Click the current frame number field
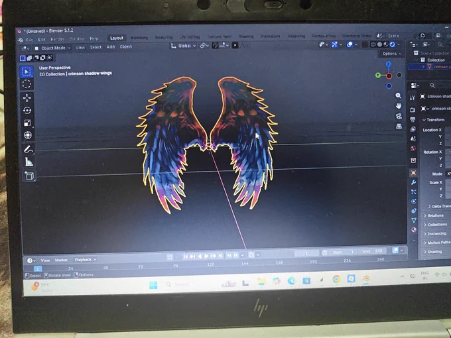The image size is (451, 338). (x=306, y=253)
